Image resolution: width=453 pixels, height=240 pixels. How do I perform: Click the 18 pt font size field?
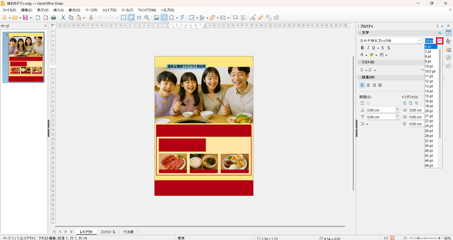[430, 41]
